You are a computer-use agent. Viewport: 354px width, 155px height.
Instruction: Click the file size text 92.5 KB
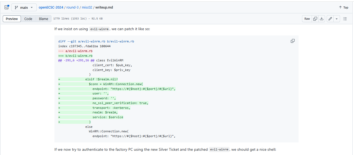[97, 19]
